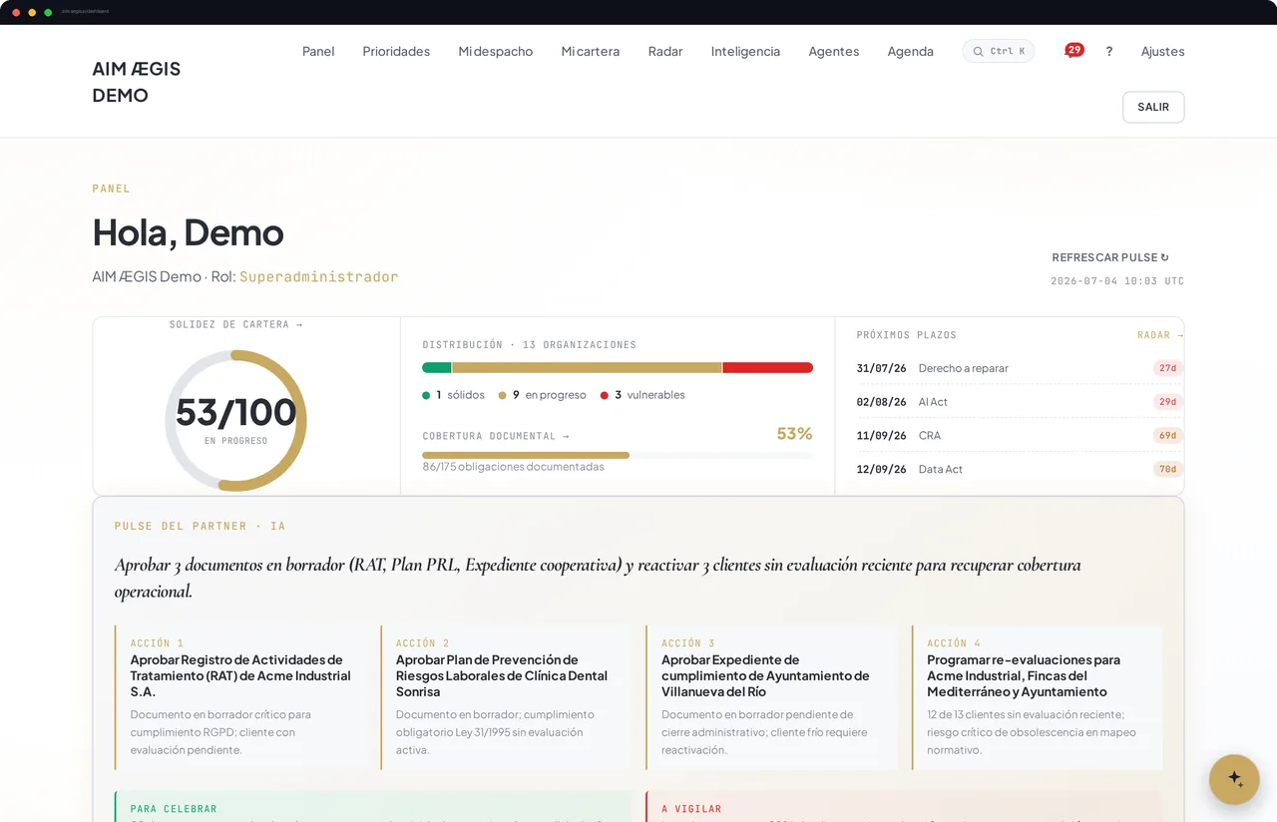Viewport: 1277px width, 822px height.
Task: Open Ajustes settings
Action: [x=1163, y=51]
